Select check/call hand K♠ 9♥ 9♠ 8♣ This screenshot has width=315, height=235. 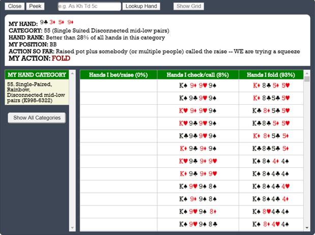[x=198, y=224]
